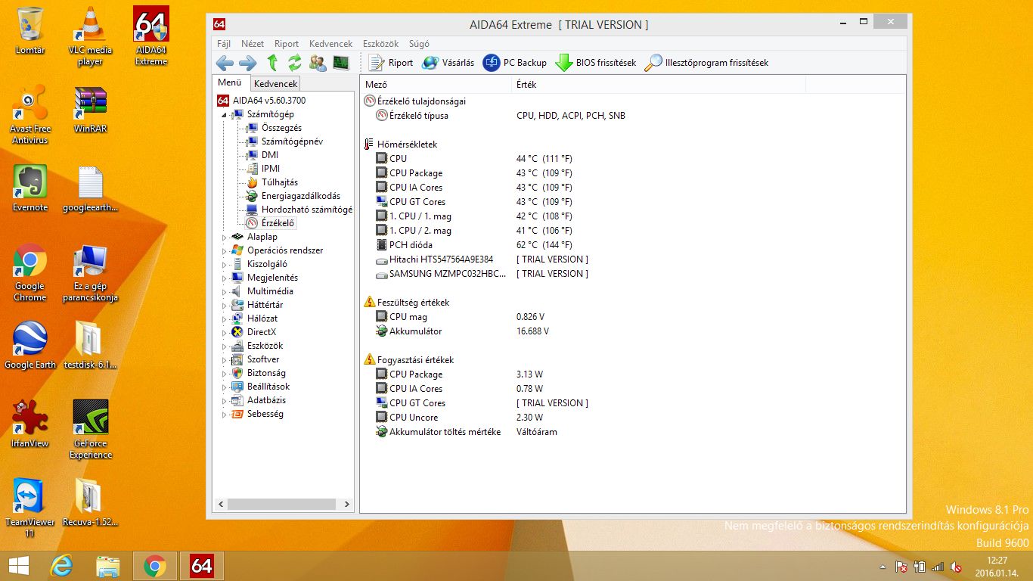Click the PC Backup toolbar button
1033x581 pixels.
514,63
